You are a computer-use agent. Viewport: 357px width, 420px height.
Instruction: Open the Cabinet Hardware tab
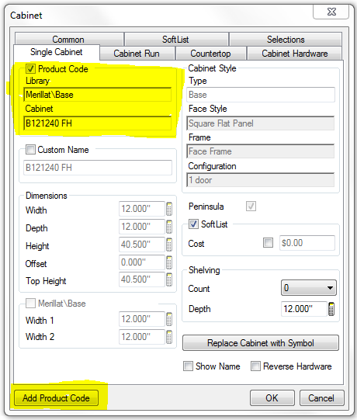295,54
